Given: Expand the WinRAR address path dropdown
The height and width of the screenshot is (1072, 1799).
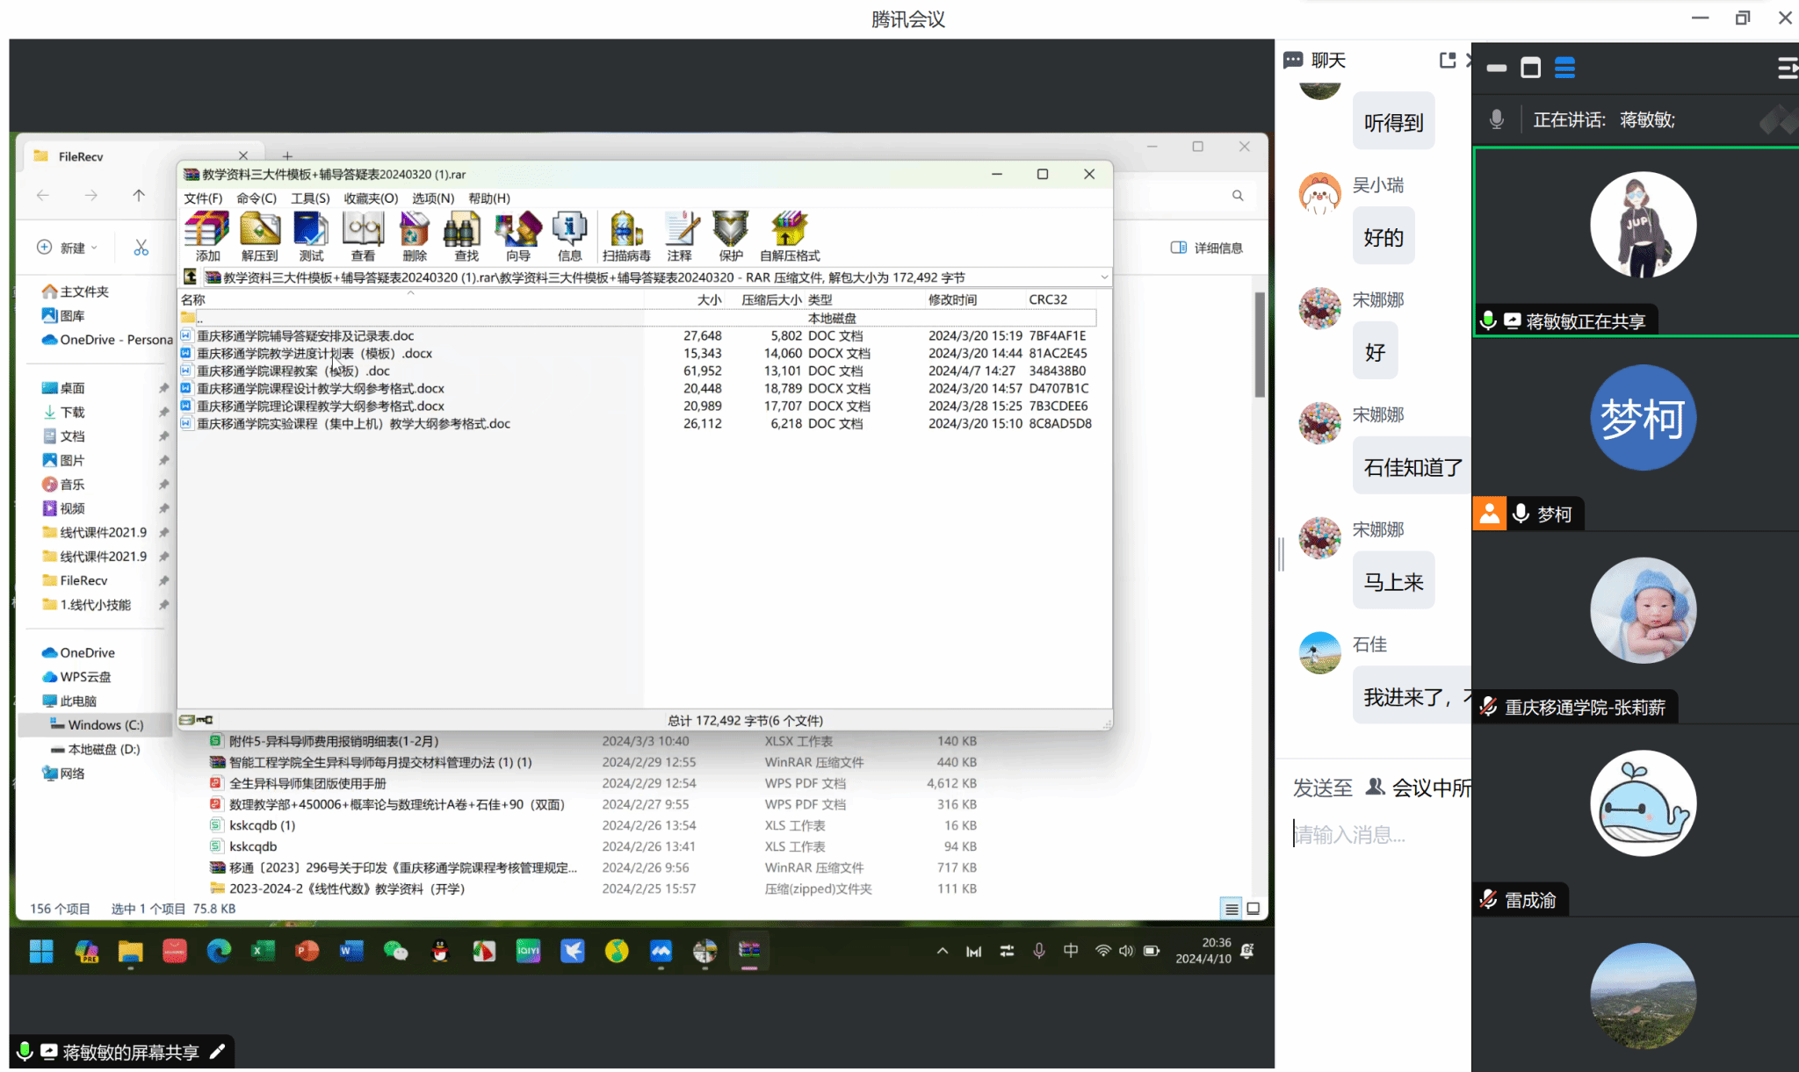Looking at the screenshot, I should (x=1103, y=277).
